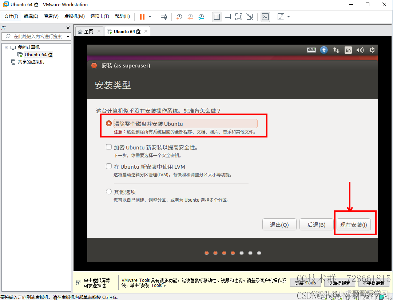
Task: Click the 安装 Tools button
Action: pos(305,283)
